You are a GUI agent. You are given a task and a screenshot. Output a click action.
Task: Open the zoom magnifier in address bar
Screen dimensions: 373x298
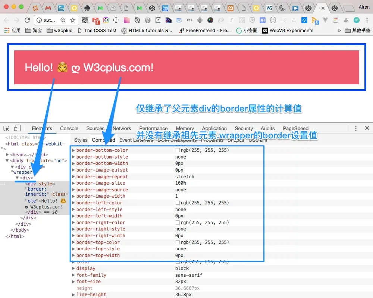tap(63, 20)
